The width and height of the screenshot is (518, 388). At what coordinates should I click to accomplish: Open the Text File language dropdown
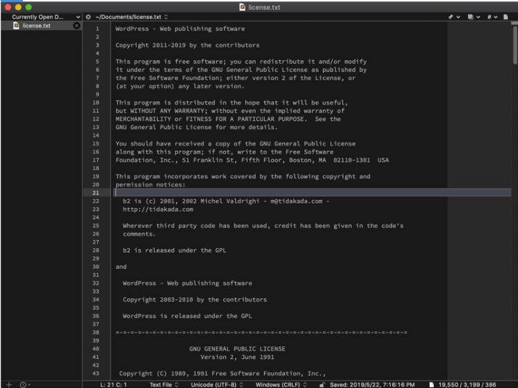pos(164,385)
